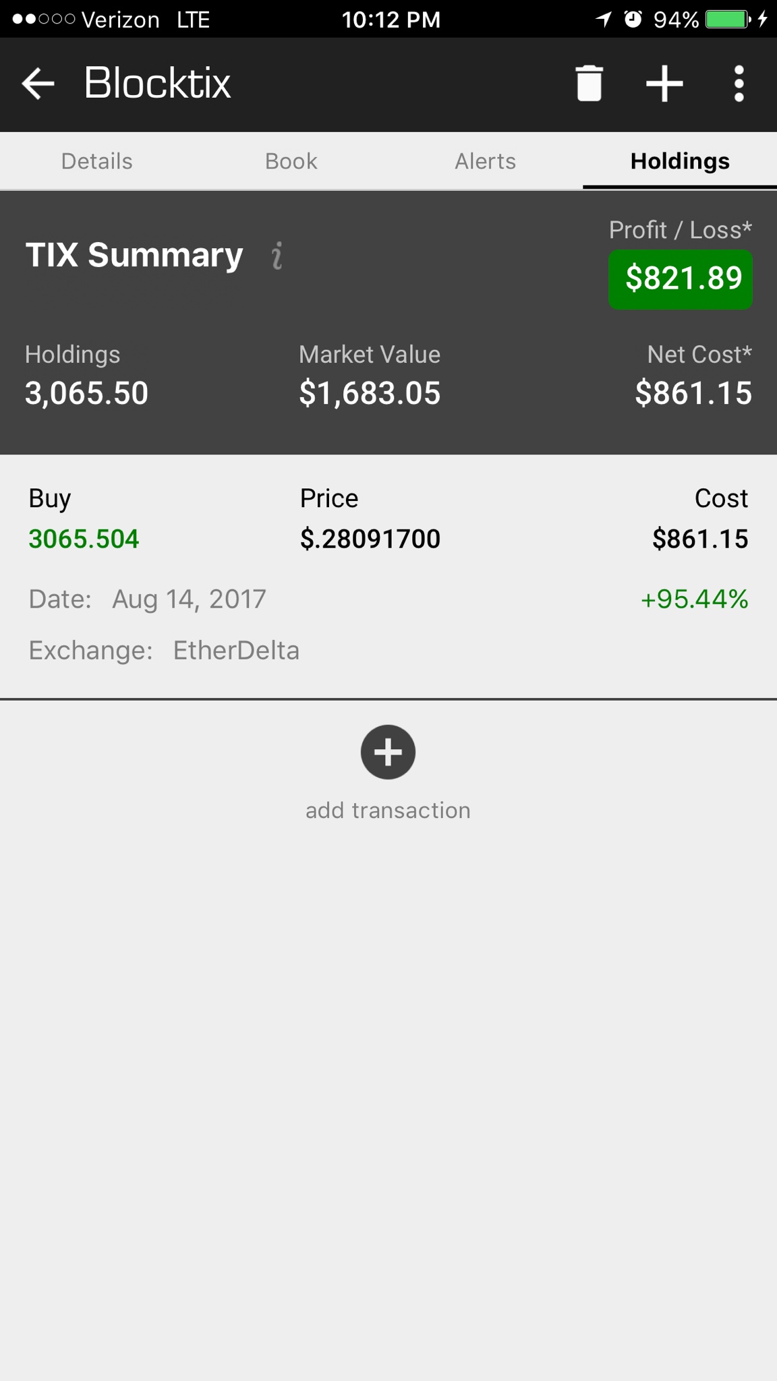The image size is (777, 1381).
Task: Tap the TIX Summary info icon
Action: point(277,256)
